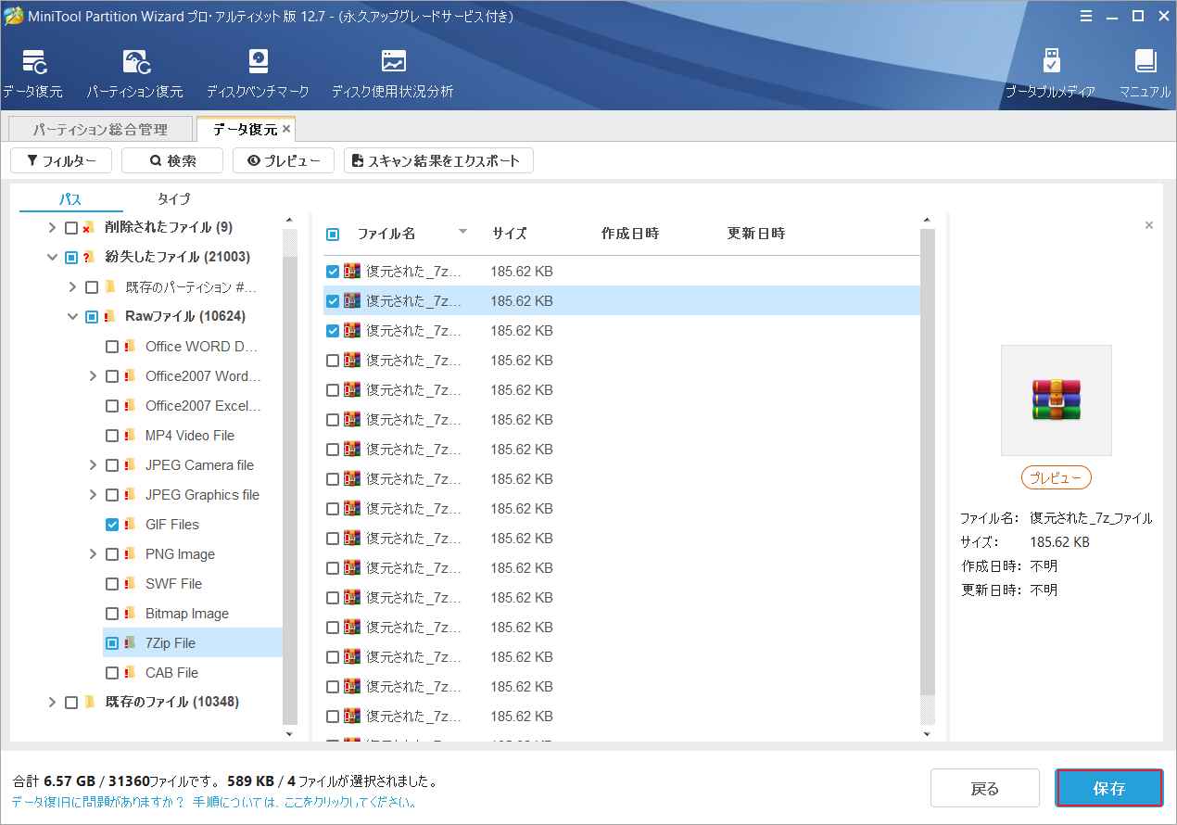
Task: Click the 保存 (Save) button
Action: (x=1109, y=788)
